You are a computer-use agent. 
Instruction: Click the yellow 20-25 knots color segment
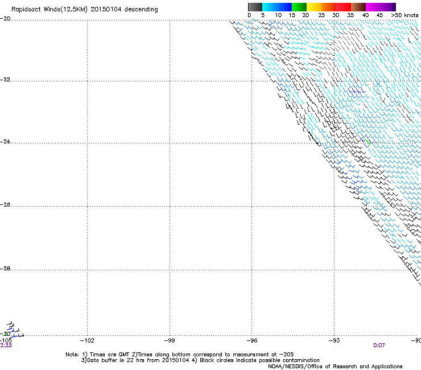[314, 7]
